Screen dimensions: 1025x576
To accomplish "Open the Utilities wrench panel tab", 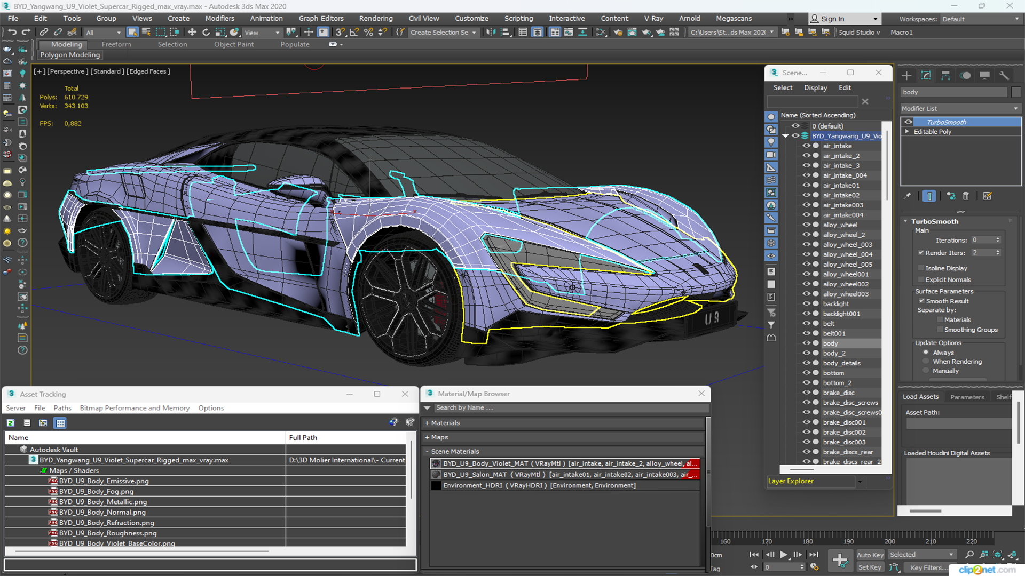I will pos(1004,75).
